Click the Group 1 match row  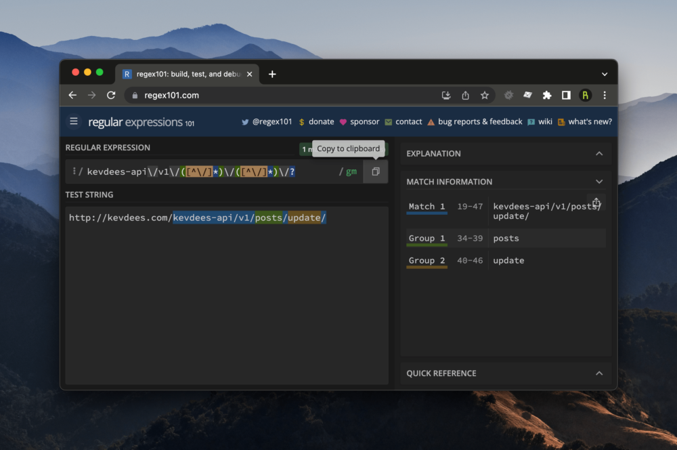point(505,239)
